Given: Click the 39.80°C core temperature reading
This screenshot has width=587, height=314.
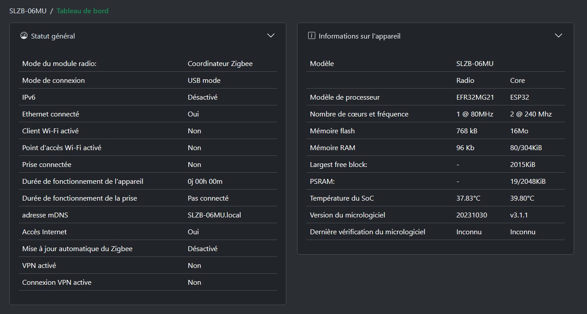Looking at the screenshot, I should [x=522, y=198].
